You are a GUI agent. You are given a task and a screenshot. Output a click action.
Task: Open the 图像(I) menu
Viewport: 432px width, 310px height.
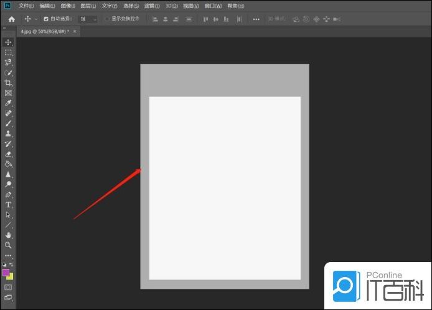[x=68, y=6]
